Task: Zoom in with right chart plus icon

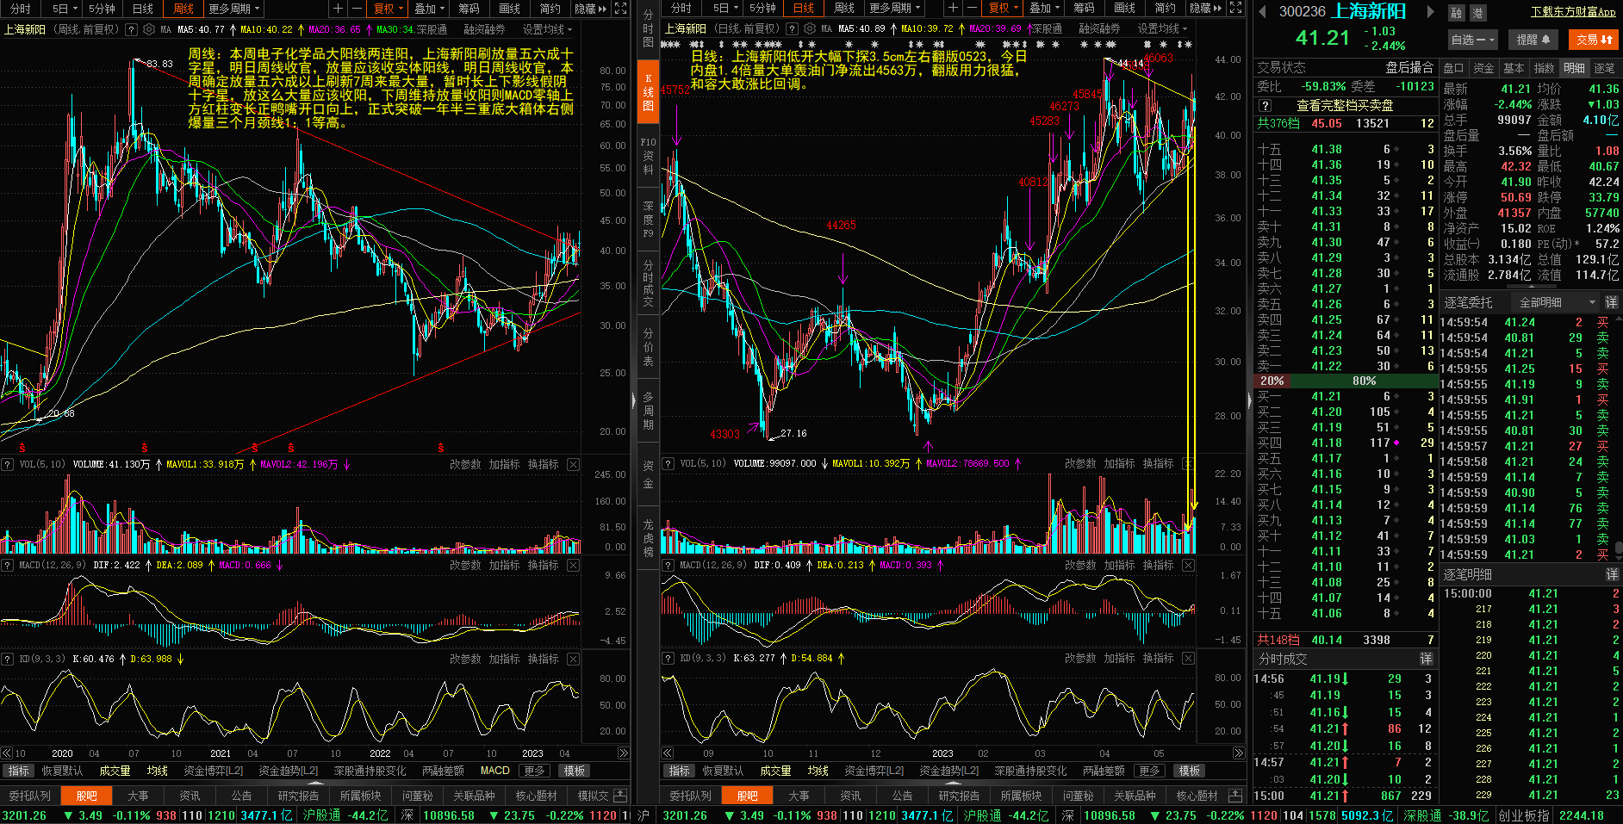Action: [953, 9]
